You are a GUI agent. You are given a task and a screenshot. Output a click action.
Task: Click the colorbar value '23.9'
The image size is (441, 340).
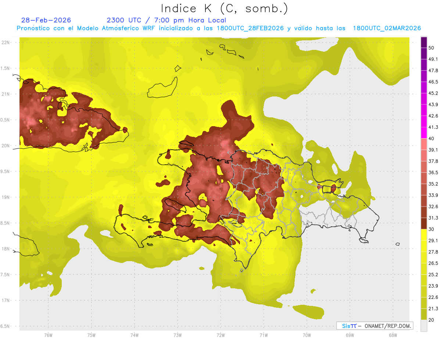tap(433, 286)
